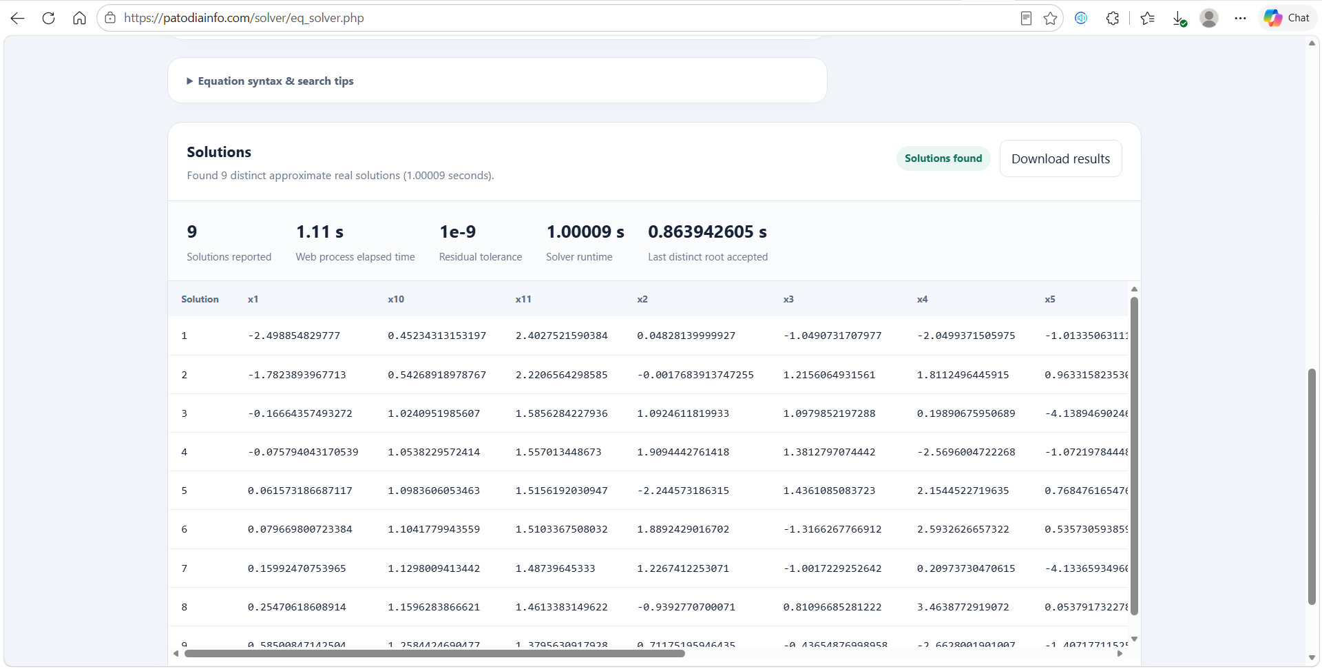Click the x4 column header
The width and height of the screenshot is (1322, 669).
coord(922,299)
